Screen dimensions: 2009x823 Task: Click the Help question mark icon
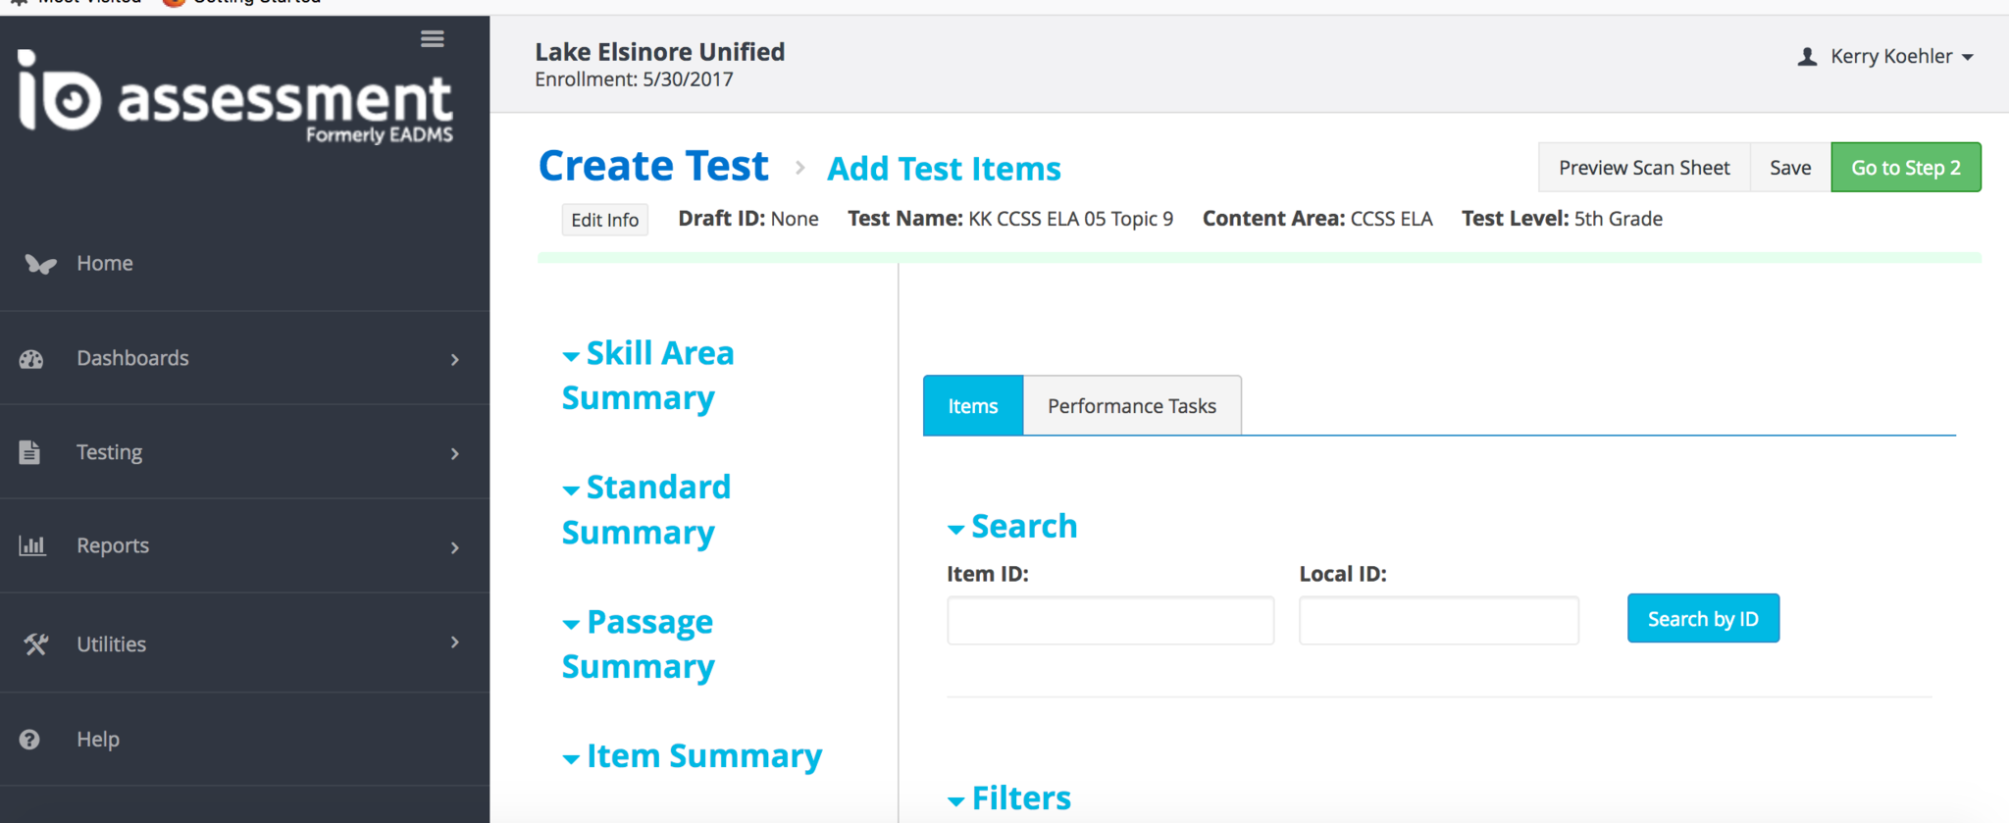pos(30,740)
